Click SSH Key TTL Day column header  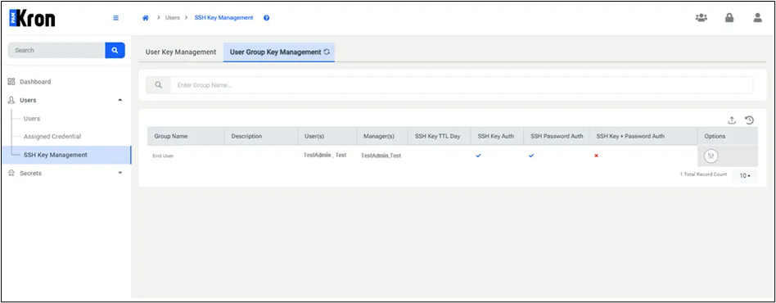point(440,136)
